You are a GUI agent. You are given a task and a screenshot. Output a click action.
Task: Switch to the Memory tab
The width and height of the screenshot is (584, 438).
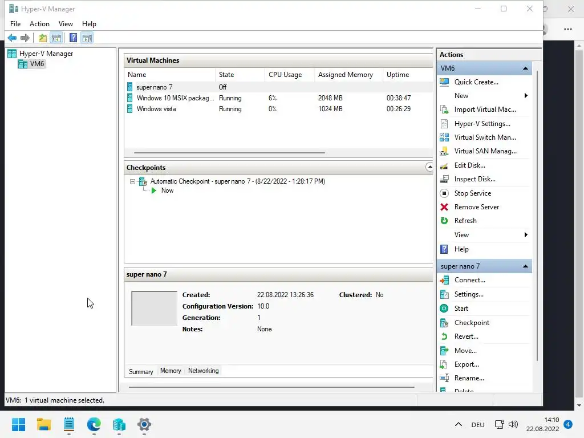(171, 371)
